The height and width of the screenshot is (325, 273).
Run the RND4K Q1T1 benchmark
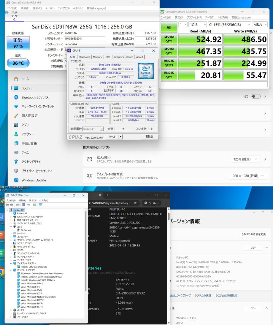169,75
